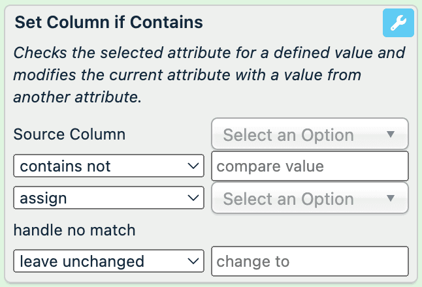Open the 'contains not' condition dropdown
The width and height of the screenshot is (422, 287).
(108, 166)
